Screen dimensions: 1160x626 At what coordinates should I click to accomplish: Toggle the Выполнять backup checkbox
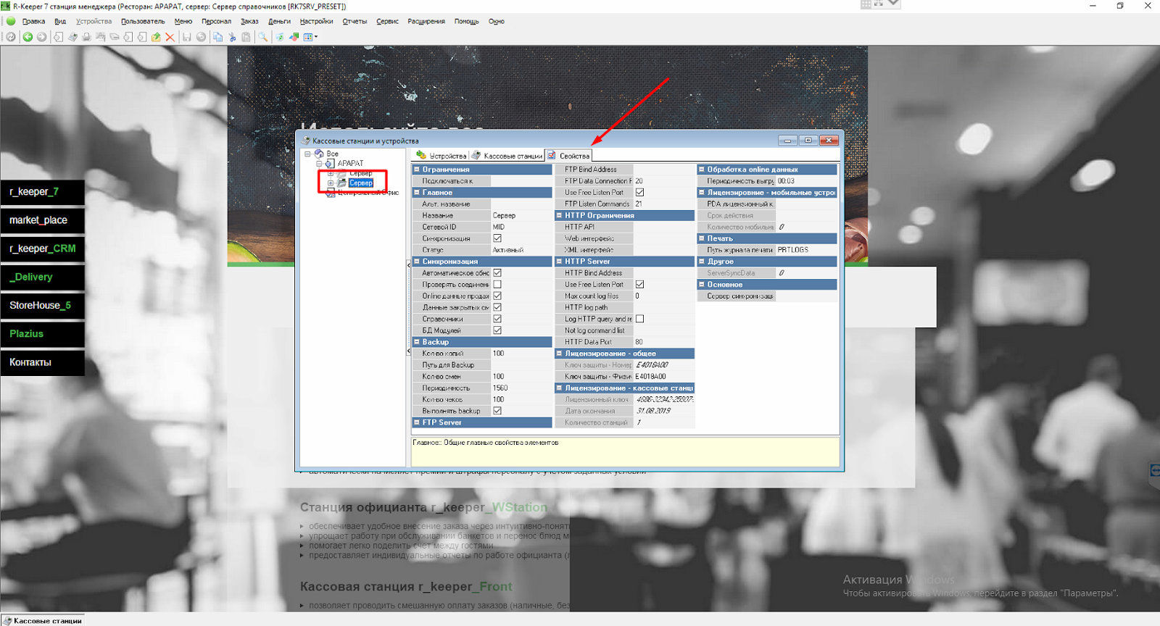coord(497,411)
